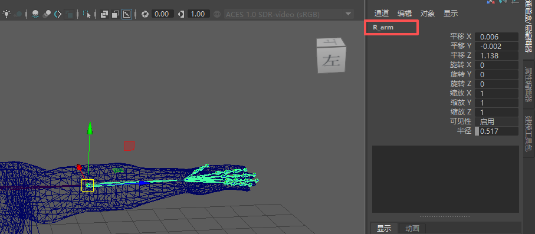The width and height of the screenshot is (535, 234).
Task: Click the 半径 value field 0.517
Action: coord(497,131)
